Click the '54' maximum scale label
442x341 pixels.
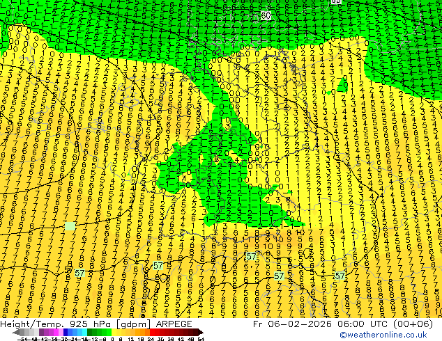pos(201,339)
